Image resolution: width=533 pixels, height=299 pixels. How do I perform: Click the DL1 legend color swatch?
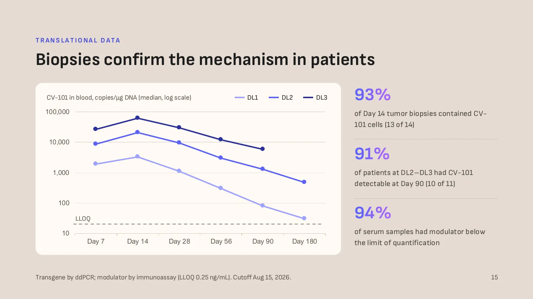(x=239, y=98)
